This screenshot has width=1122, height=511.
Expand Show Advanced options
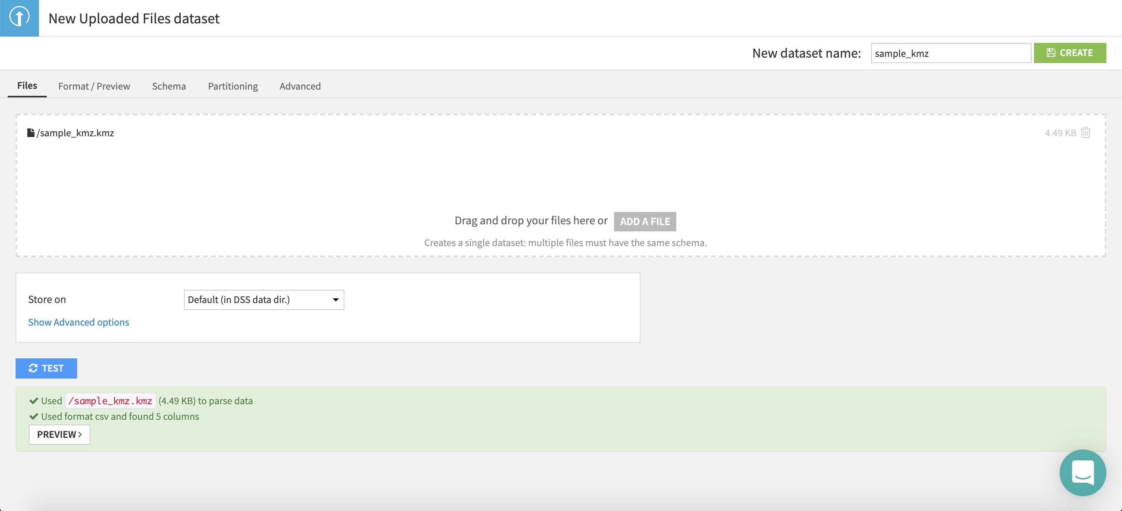click(x=78, y=322)
